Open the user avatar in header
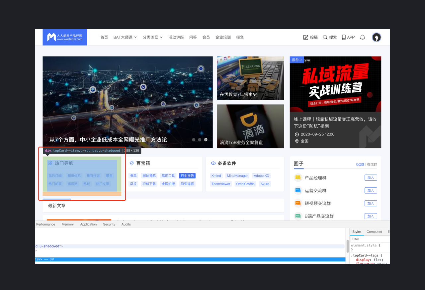 point(376,37)
